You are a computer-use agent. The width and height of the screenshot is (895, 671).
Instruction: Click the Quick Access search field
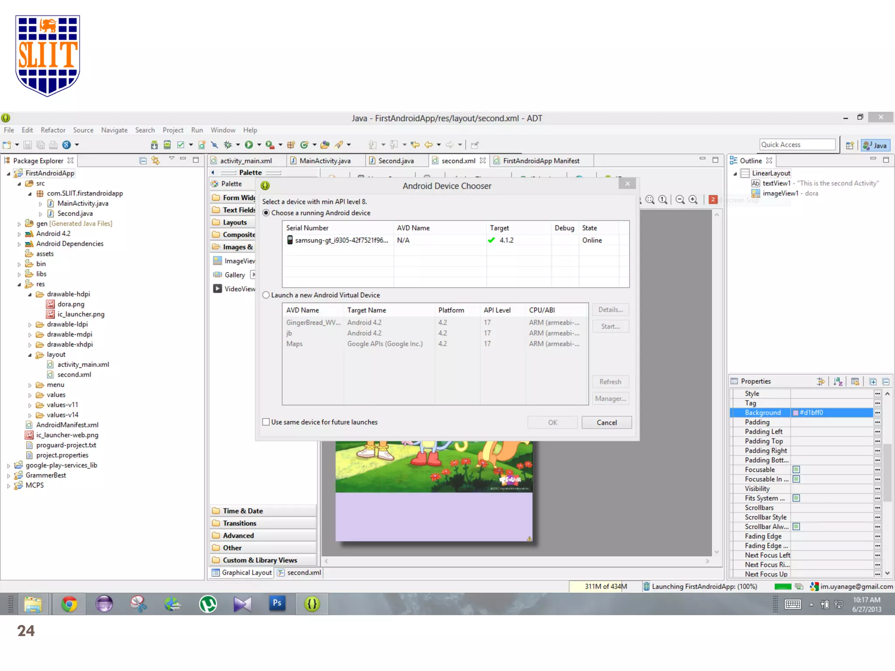797,145
